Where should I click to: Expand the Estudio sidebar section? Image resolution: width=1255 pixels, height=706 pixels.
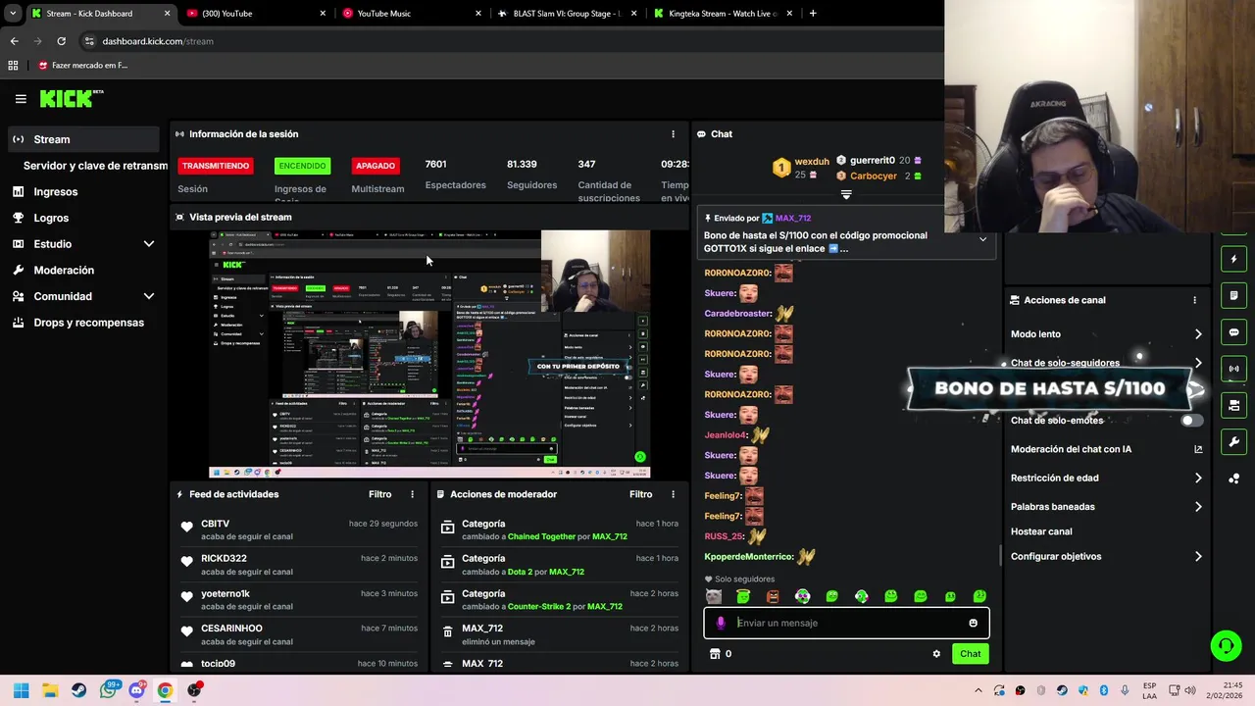(x=149, y=244)
